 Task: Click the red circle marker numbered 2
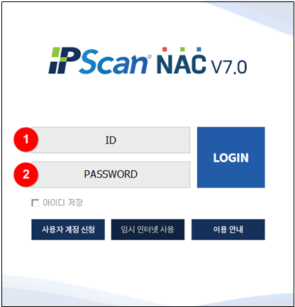pos(26,174)
